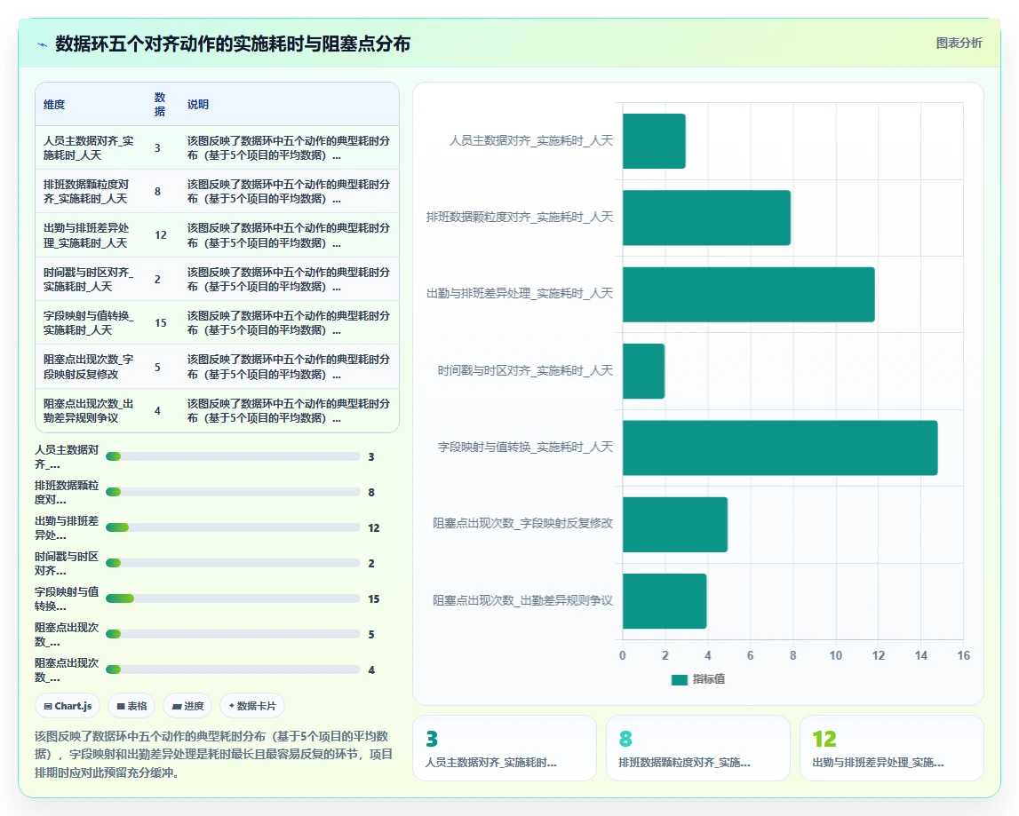Viewport: 1019px width, 816px height.
Task: Click the 字段映射与值转换 progress bar
Action: [x=234, y=598]
